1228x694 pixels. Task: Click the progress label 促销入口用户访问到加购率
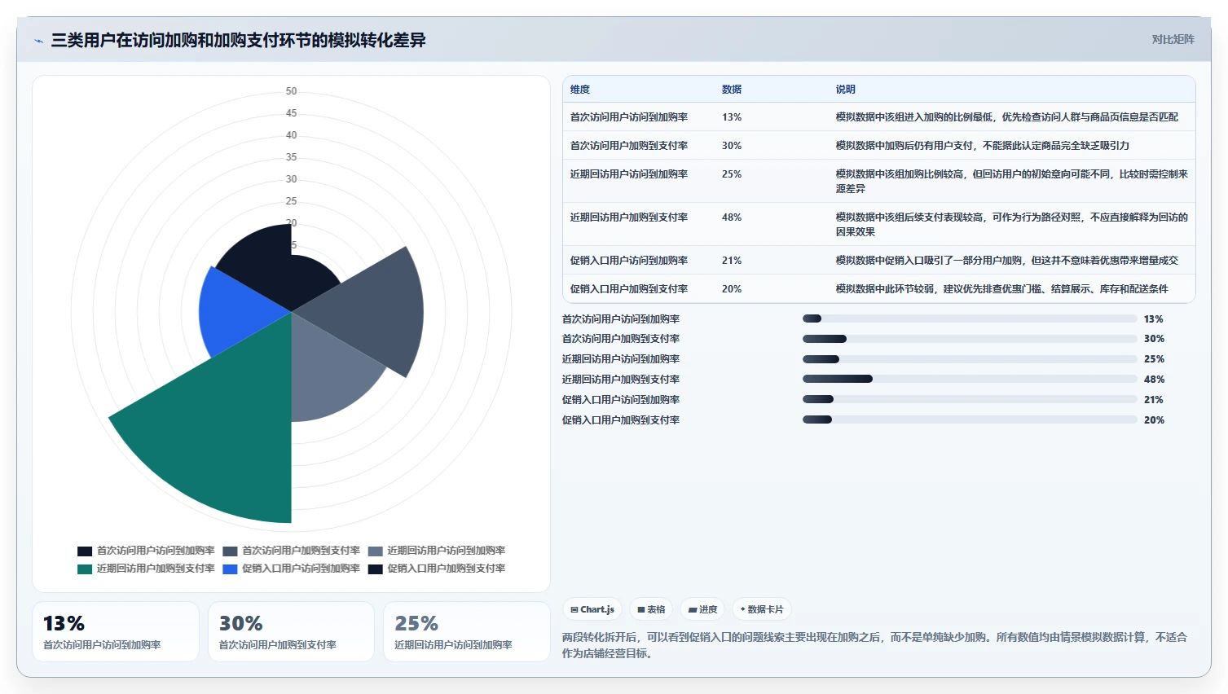tap(621, 400)
